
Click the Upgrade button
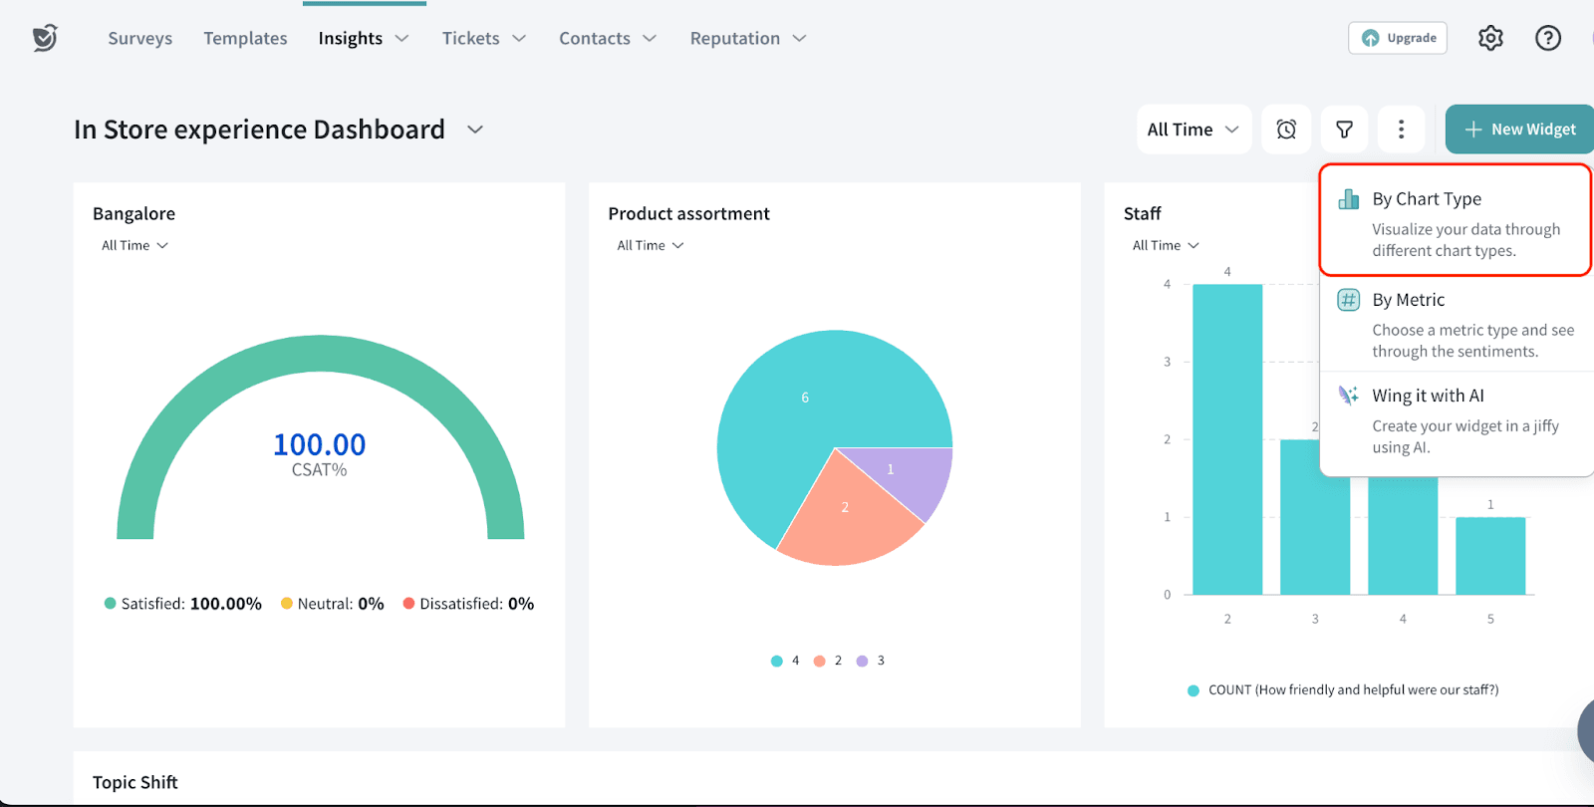(1398, 38)
